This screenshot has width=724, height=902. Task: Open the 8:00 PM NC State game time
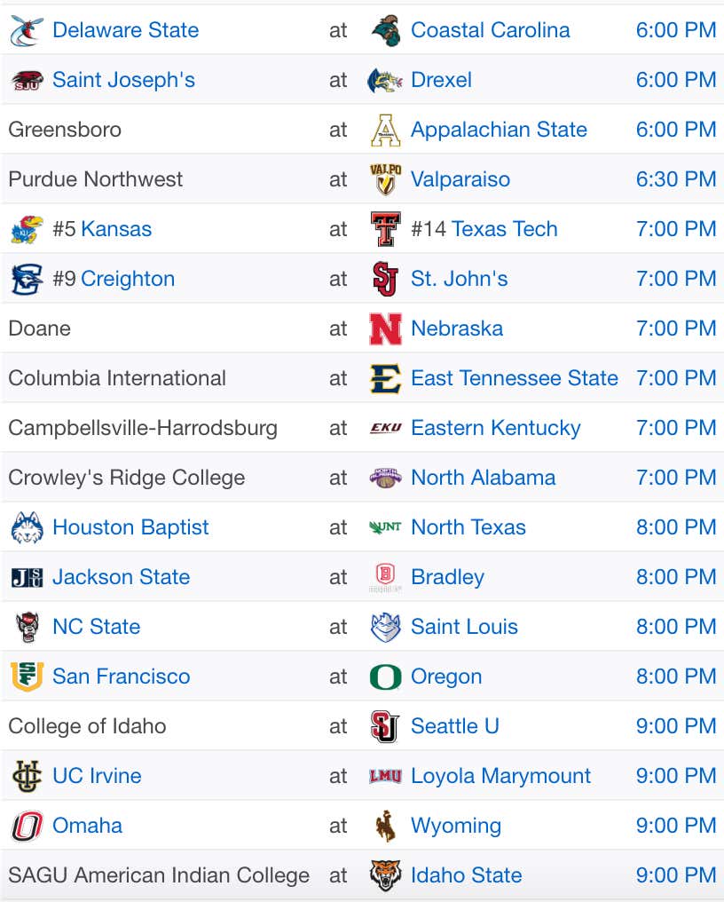pos(676,627)
